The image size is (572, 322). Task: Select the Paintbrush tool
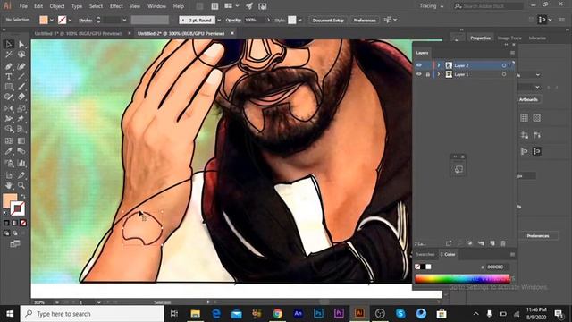21,87
